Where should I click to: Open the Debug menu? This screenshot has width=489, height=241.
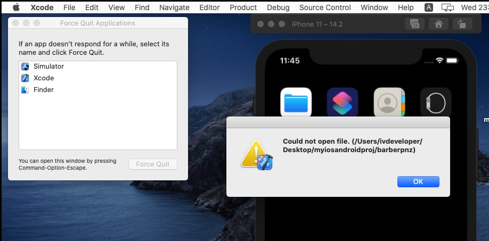pos(278,7)
